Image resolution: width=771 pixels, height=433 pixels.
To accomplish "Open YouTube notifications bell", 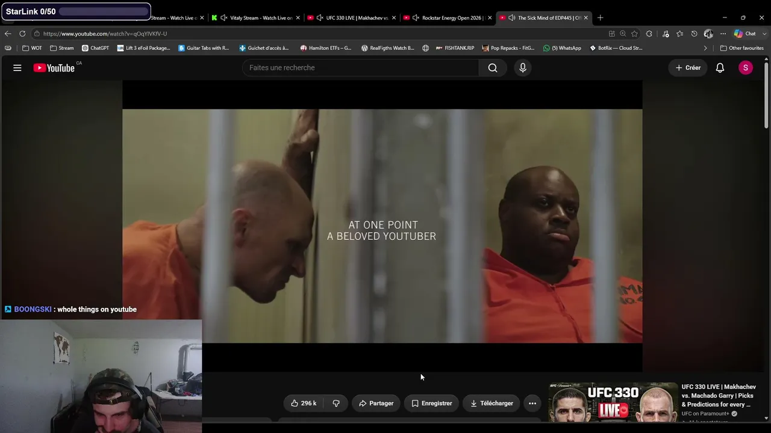I will [720, 68].
